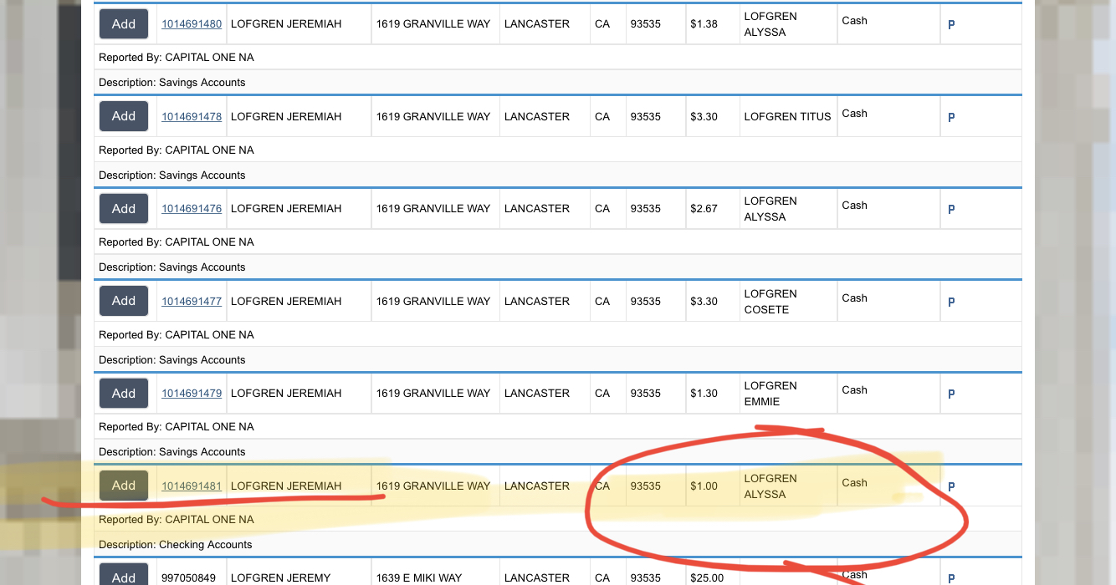Viewport: 1116px width, 585px height.
Task: Select LOFGREN ALYSSA in the $1.38 row
Action: 770,24
